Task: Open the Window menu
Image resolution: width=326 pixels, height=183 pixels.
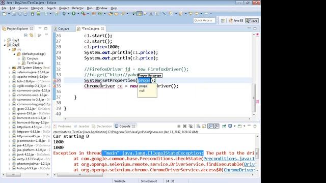Action: pyautogui.click(x=101, y=8)
